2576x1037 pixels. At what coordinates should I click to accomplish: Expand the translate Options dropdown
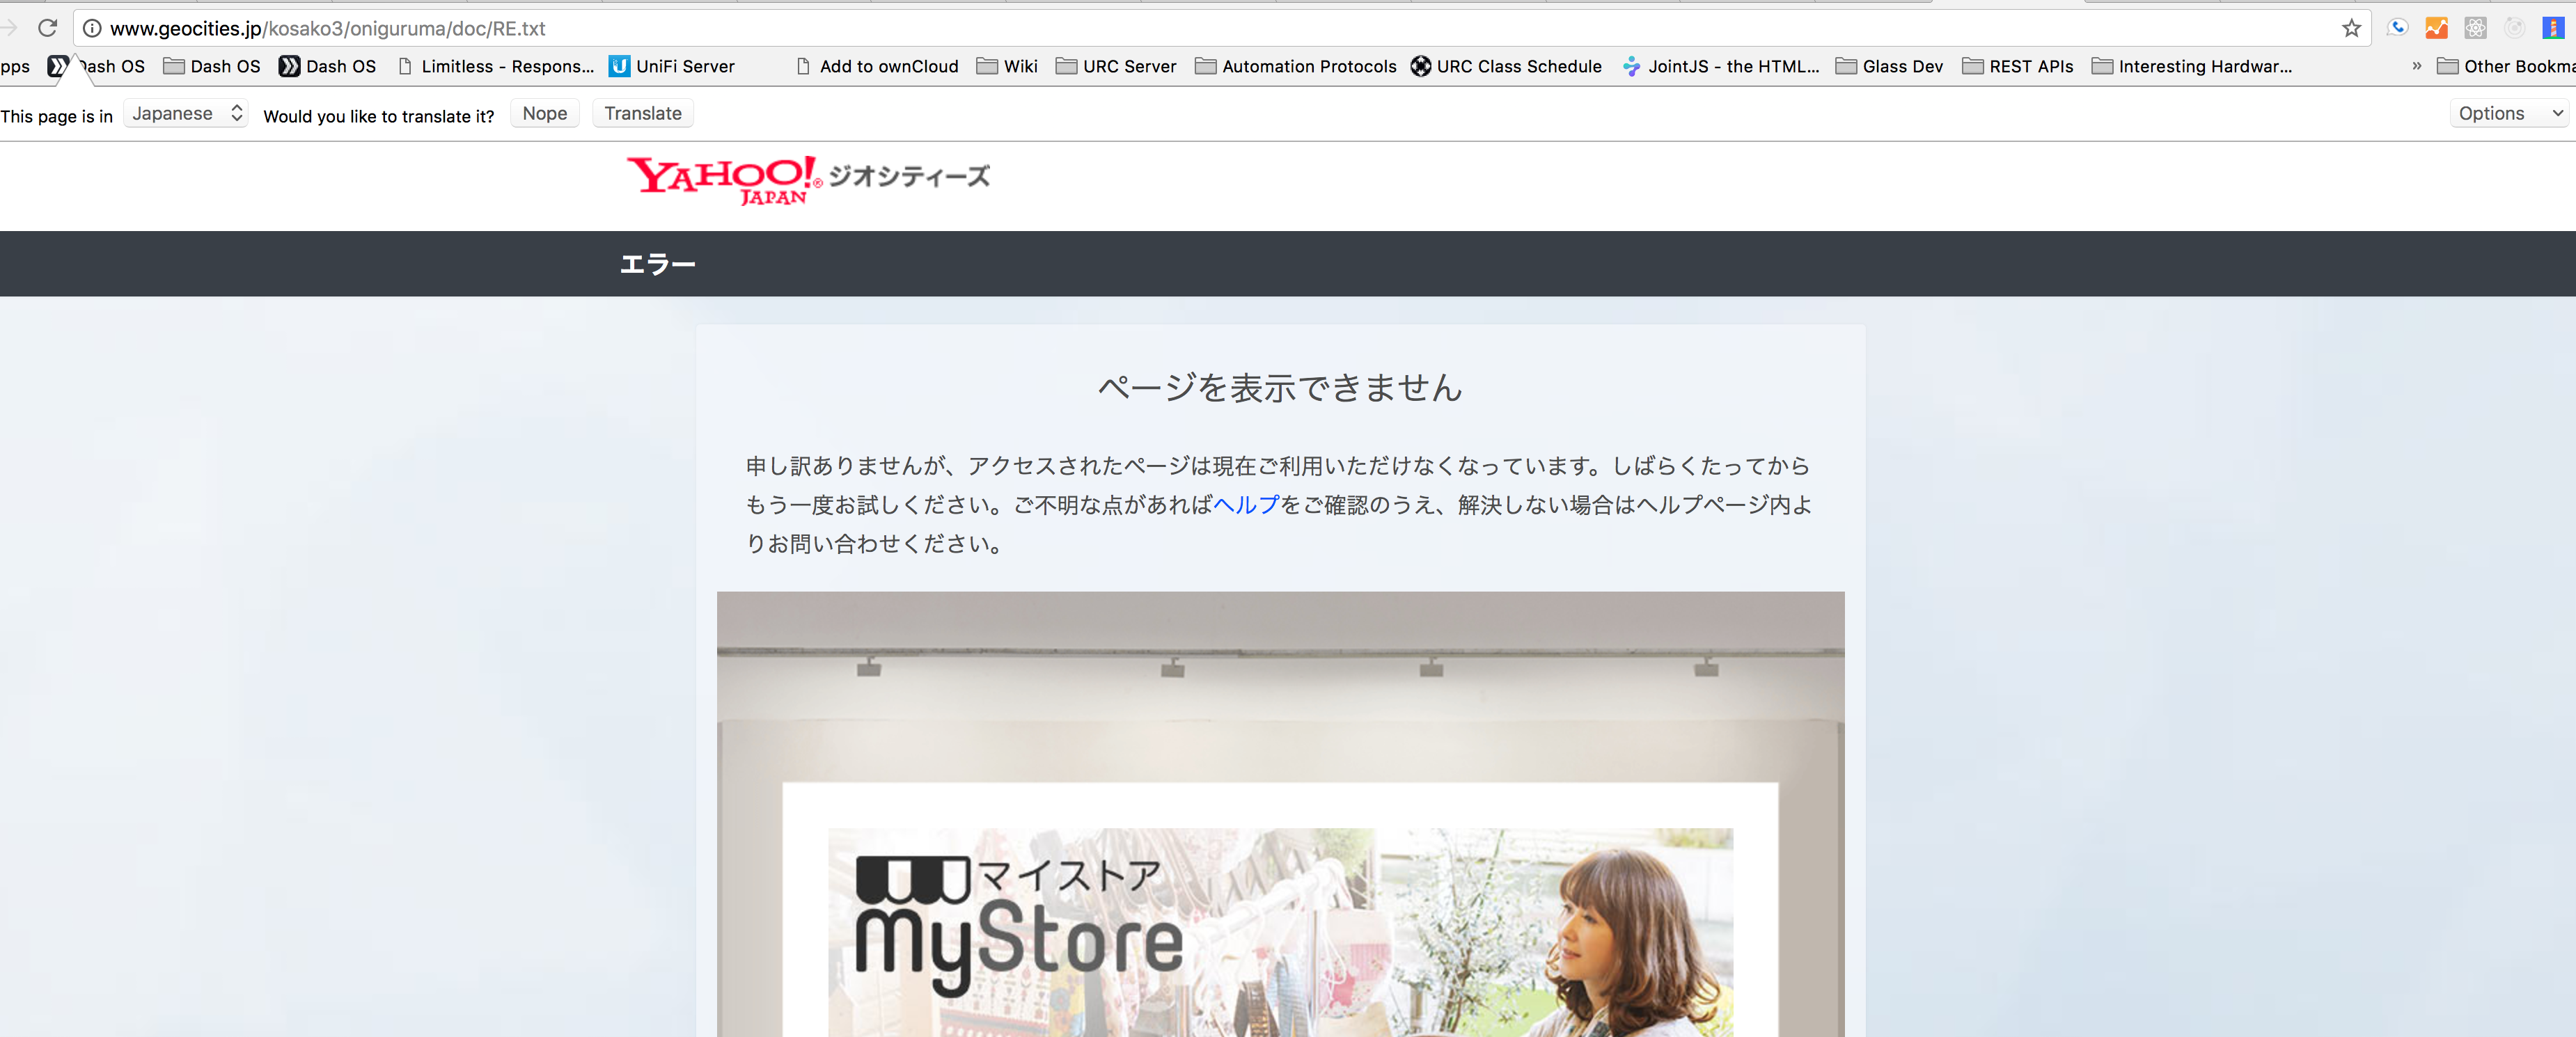2510,114
